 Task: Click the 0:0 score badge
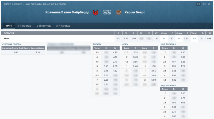point(198,4)
